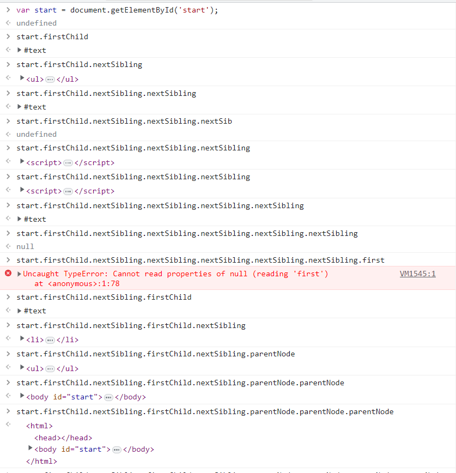Click the command ending in '.nextSibling.first'
This screenshot has height=473, width=456.
200,260
